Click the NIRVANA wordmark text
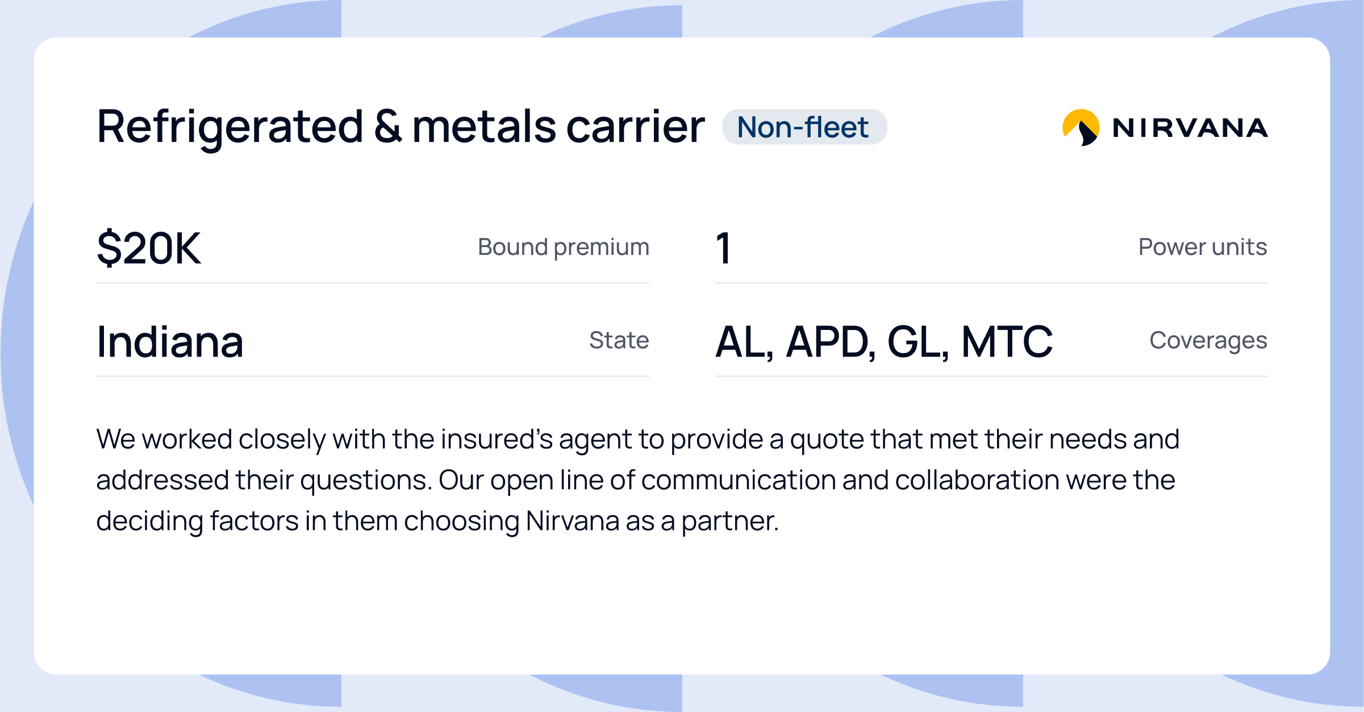Viewport: 1364px width, 712px height. pyautogui.click(x=1190, y=128)
